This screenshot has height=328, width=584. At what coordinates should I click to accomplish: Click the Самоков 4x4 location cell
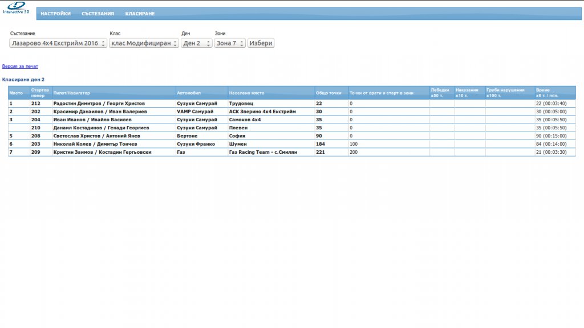point(245,120)
